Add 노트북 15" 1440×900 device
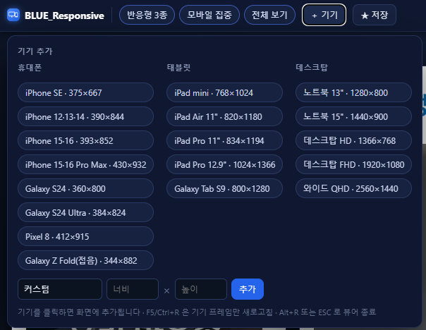 coord(353,116)
